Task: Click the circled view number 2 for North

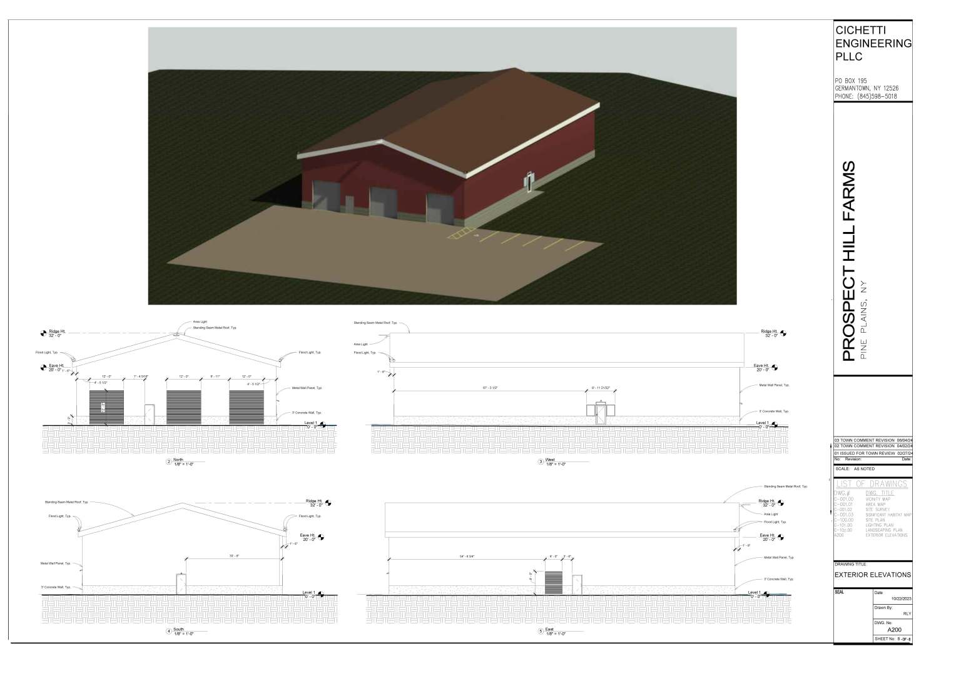Action: pos(168,462)
